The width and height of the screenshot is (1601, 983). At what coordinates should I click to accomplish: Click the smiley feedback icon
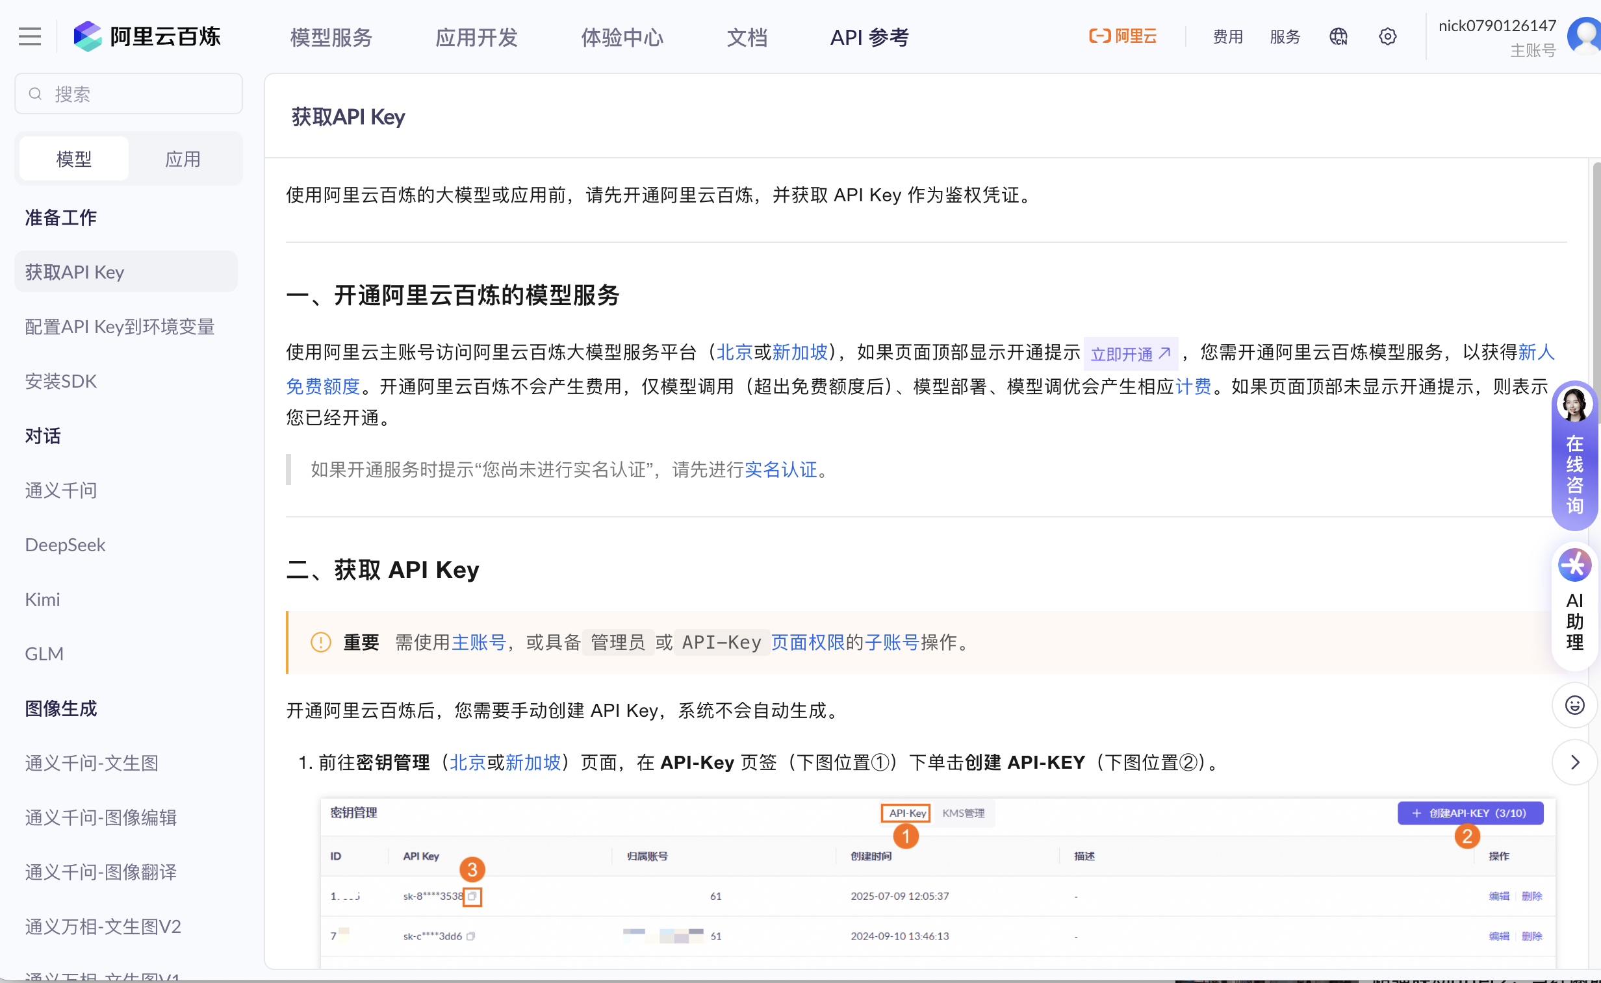point(1574,705)
